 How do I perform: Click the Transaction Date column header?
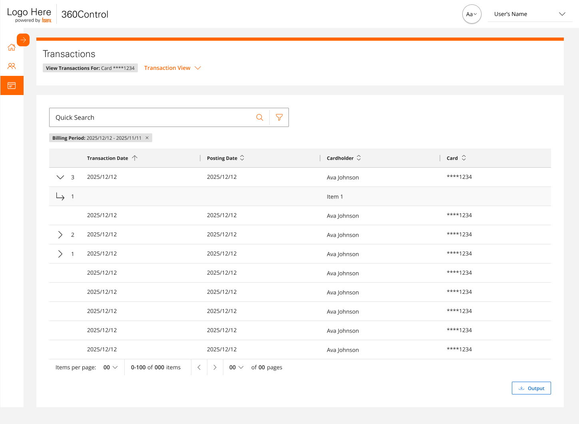click(107, 158)
